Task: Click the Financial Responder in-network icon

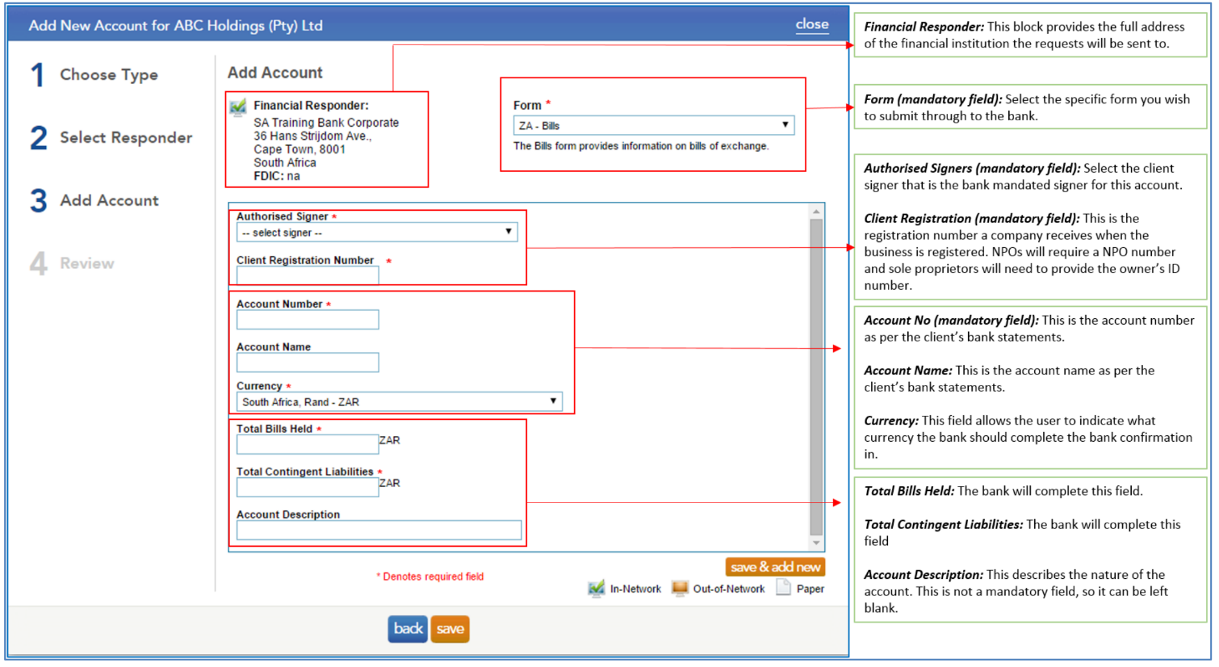Action: tap(237, 107)
